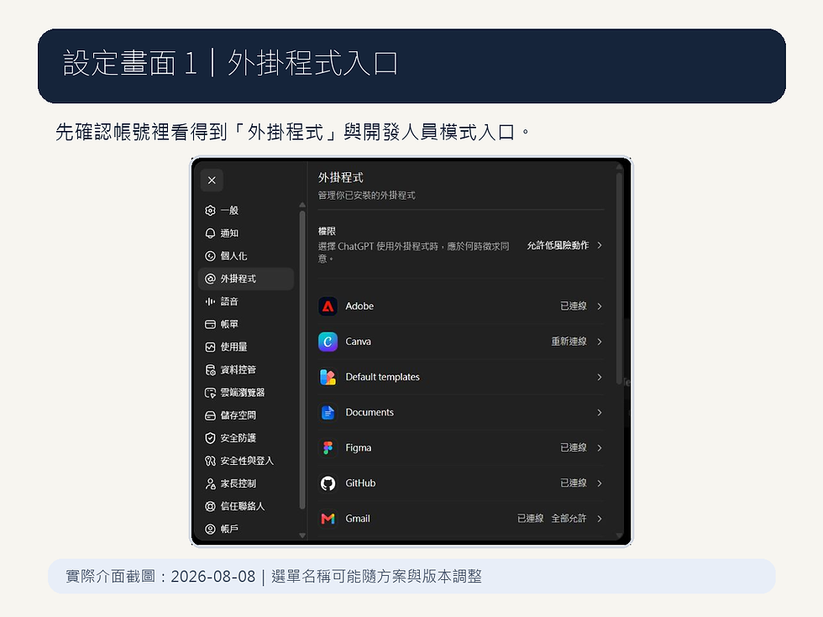Viewport: 823px width, 617px height.
Task: Open the 外掛程式 settings section
Action: coord(246,279)
